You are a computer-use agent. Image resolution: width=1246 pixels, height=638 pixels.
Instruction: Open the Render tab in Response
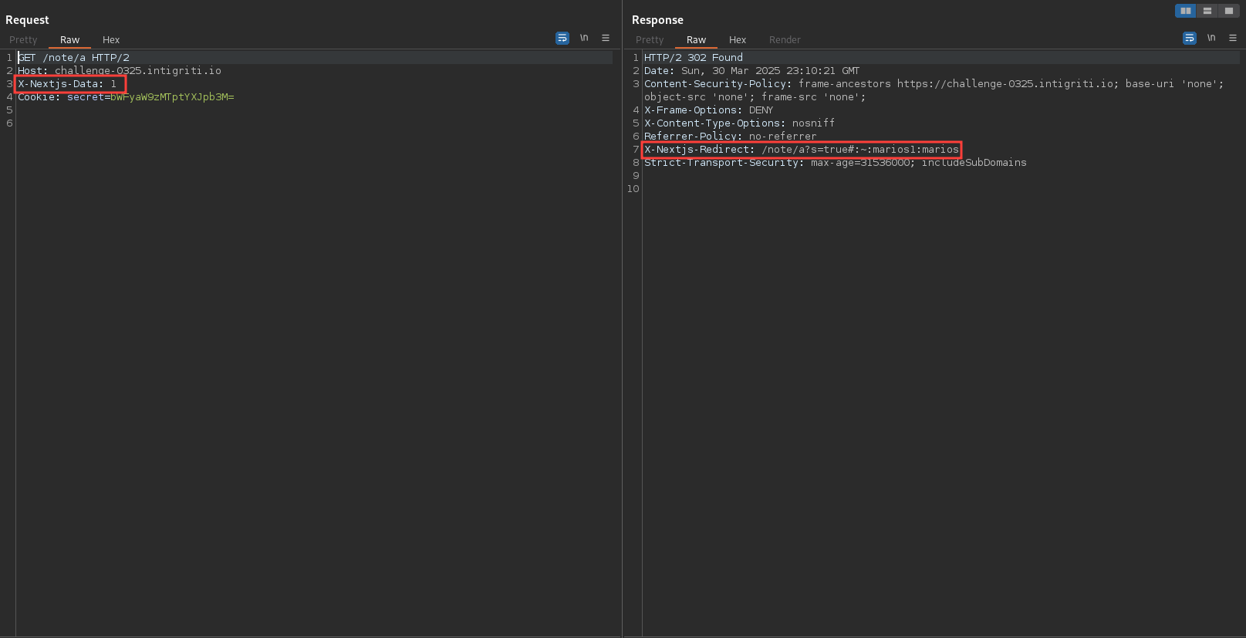click(x=785, y=40)
